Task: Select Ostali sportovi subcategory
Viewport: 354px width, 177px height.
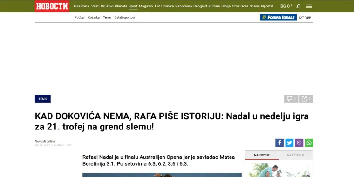Action: [125, 17]
